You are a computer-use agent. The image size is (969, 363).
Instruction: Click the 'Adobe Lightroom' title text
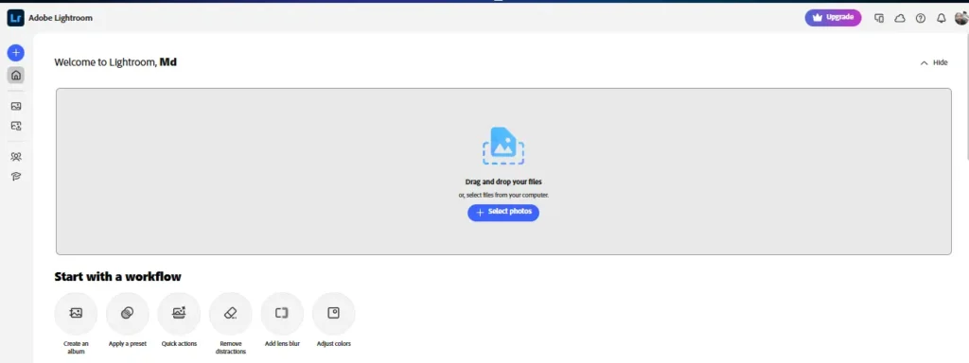[61, 18]
